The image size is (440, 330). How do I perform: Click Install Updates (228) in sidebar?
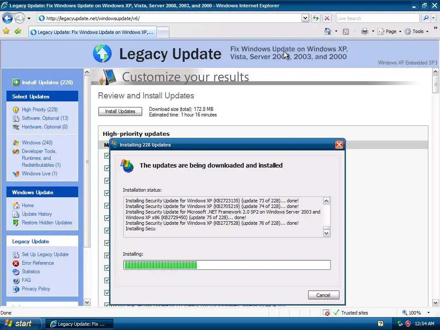pos(47,82)
